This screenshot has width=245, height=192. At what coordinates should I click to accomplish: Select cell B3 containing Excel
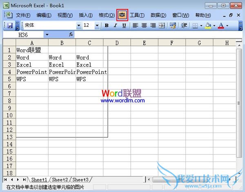[x=62, y=64]
